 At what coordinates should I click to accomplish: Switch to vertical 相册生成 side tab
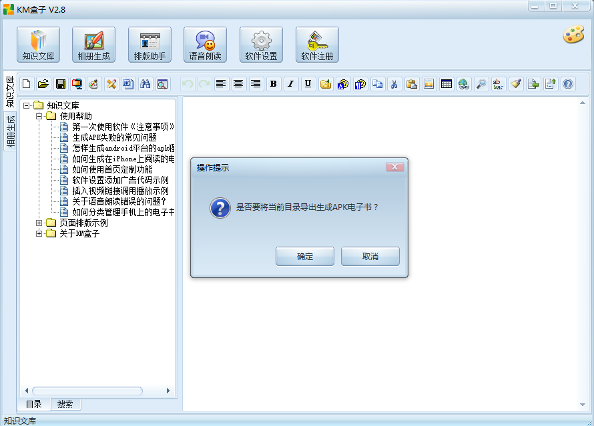coord(10,131)
